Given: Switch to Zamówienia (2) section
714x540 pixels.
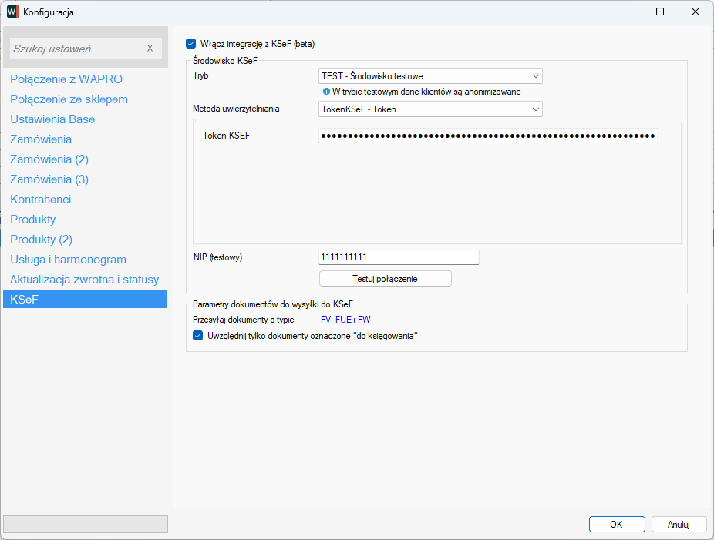Looking at the screenshot, I should tap(49, 159).
